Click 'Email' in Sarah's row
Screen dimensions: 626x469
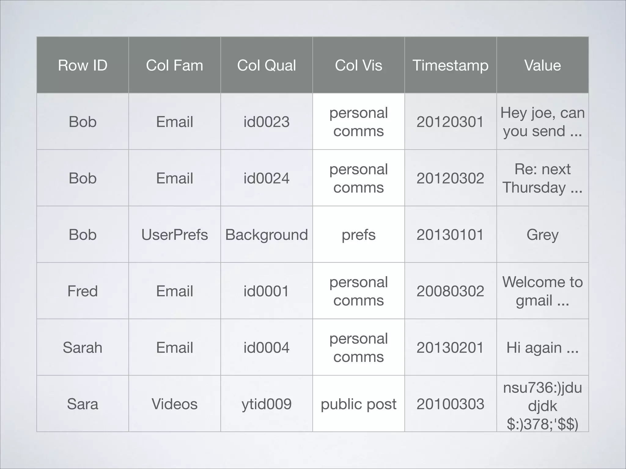tap(175, 347)
